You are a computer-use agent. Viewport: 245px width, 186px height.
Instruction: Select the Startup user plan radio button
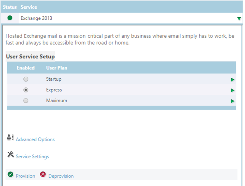coord(26,79)
